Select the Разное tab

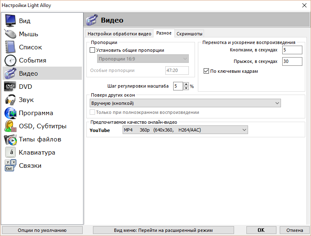tap(164, 33)
